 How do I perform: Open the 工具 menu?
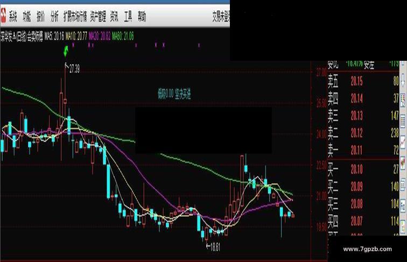click(x=128, y=17)
